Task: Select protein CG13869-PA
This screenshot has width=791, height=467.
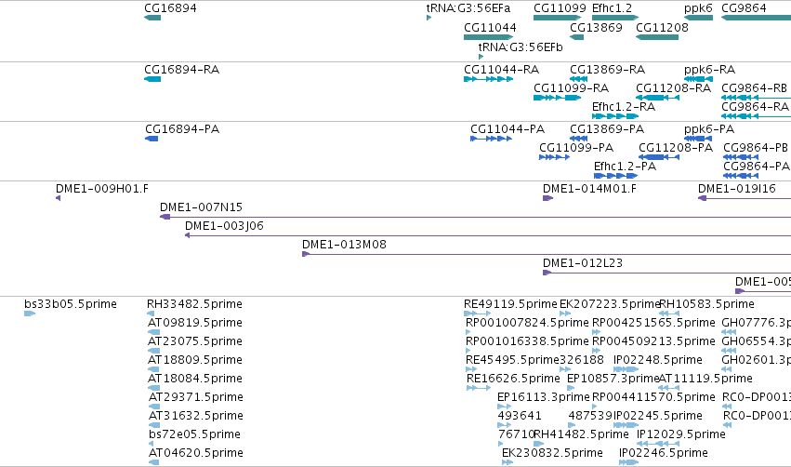Action: (x=607, y=128)
